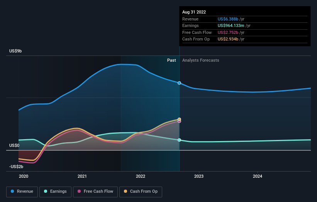Click the 2022 x-axis label
This screenshot has width=317, height=202.
point(141,176)
